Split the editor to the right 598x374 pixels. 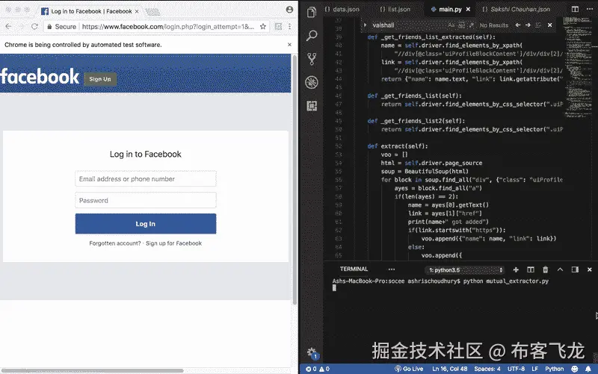[x=575, y=9]
